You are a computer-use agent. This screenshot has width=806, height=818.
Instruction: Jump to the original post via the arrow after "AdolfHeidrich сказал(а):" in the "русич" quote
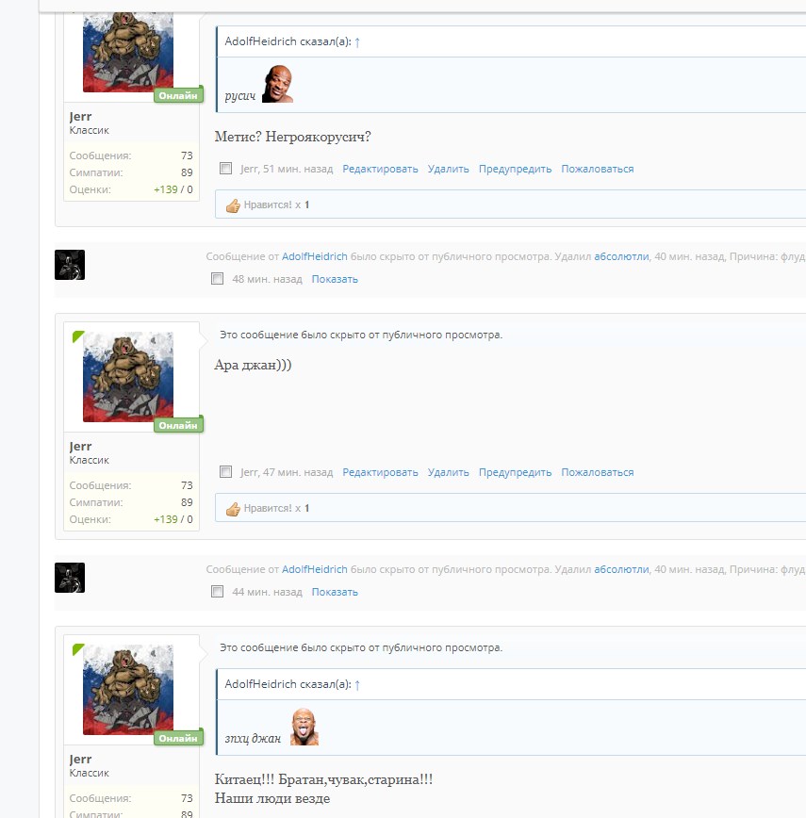coord(357,41)
